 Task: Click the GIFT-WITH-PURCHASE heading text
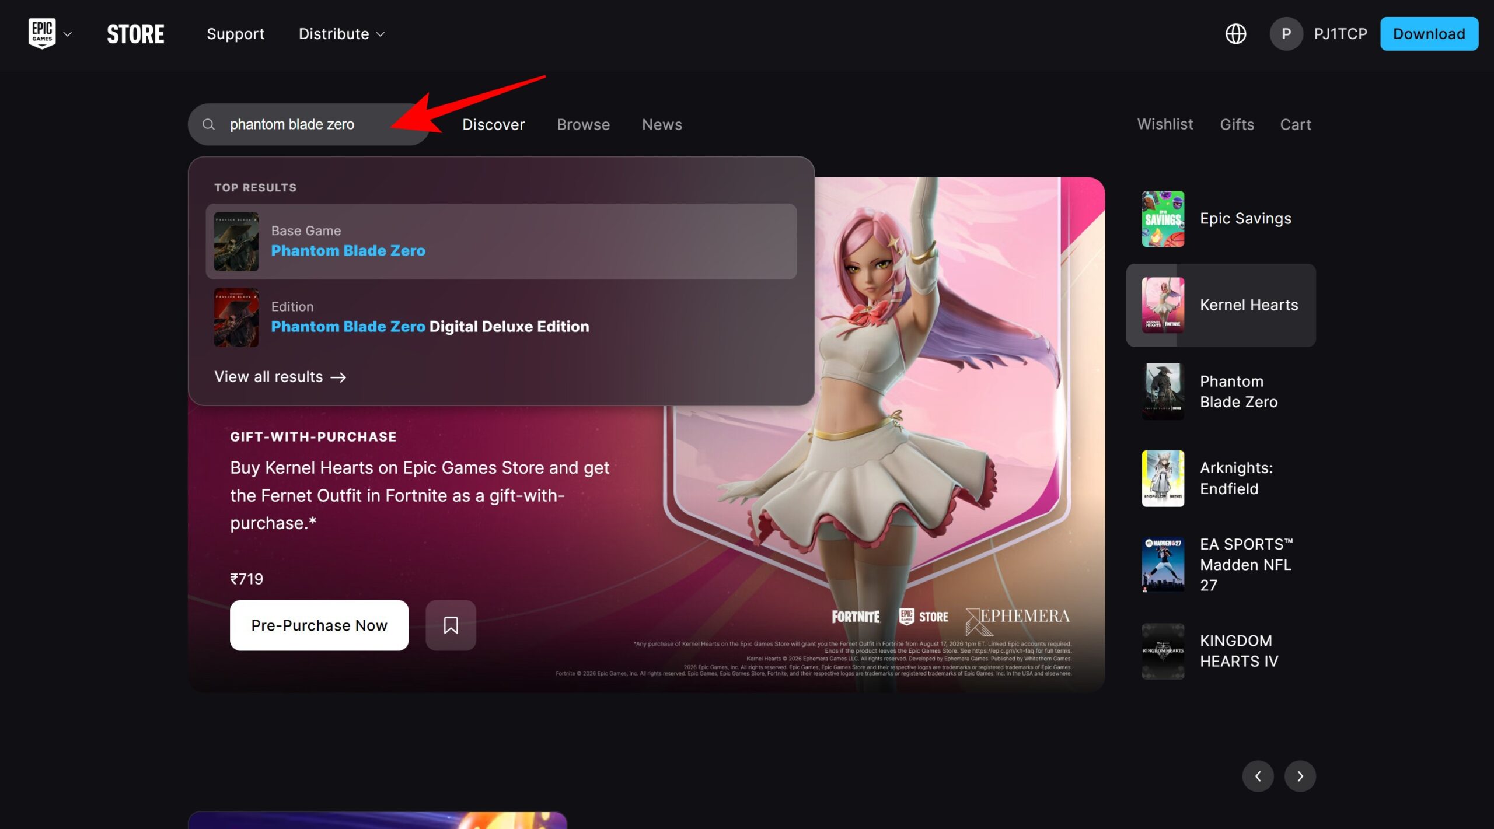(313, 437)
